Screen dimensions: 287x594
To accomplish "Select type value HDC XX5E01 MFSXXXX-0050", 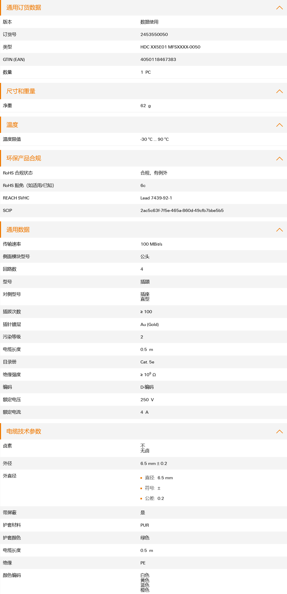I will pyautogui.click(x=170, y=47).
